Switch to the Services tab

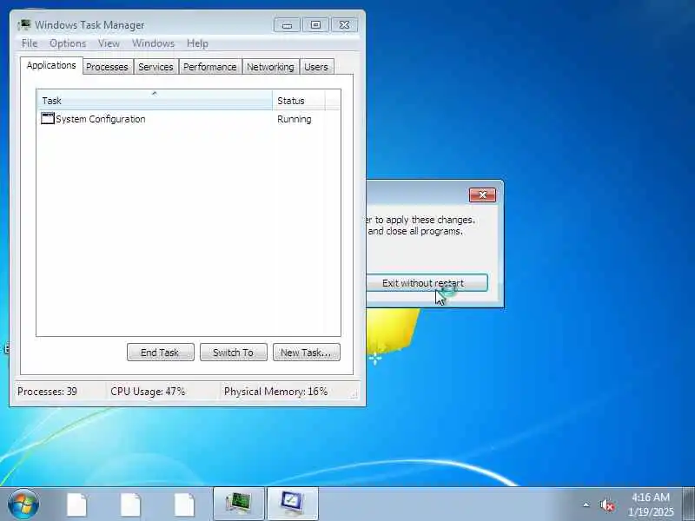tap(156, 67)
